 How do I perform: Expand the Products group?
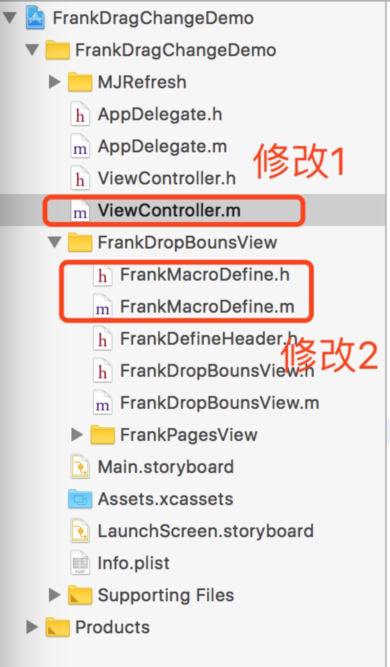tap(32, 627)
